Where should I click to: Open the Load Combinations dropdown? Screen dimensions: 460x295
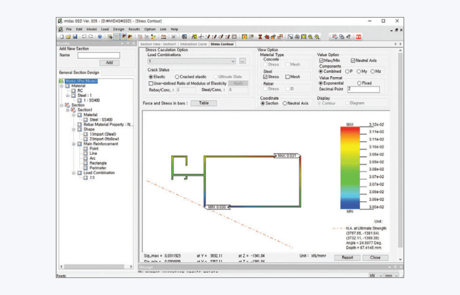(191, 61)
